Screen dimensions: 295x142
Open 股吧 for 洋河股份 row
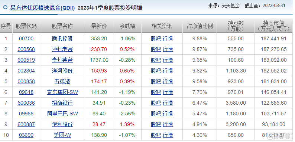(156, 71)
